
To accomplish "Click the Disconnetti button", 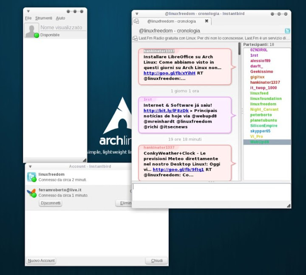I will (x=51, y=203).
